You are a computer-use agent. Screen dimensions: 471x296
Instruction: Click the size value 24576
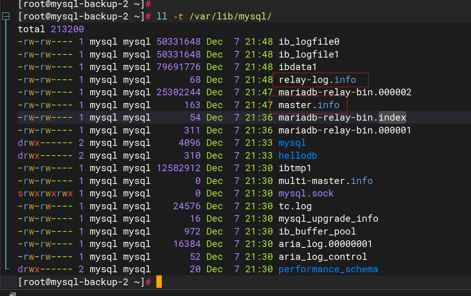click(x=187, y=206)
